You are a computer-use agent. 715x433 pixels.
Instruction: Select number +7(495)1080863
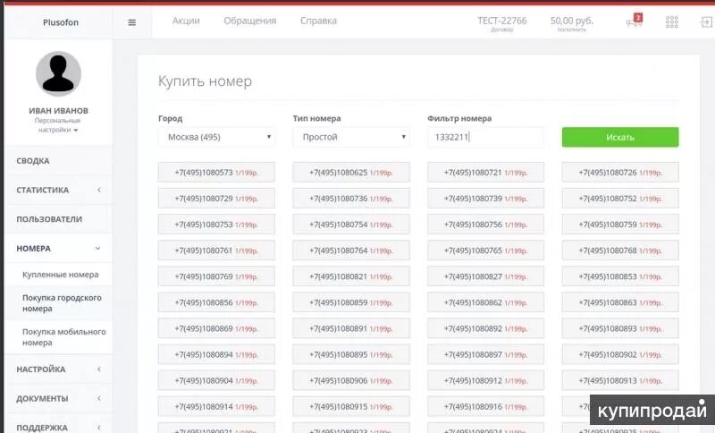click(620, 302)
